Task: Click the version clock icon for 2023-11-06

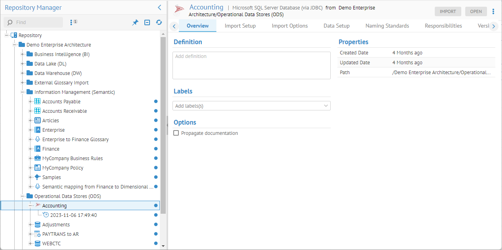Action: (x=46, y=215)
